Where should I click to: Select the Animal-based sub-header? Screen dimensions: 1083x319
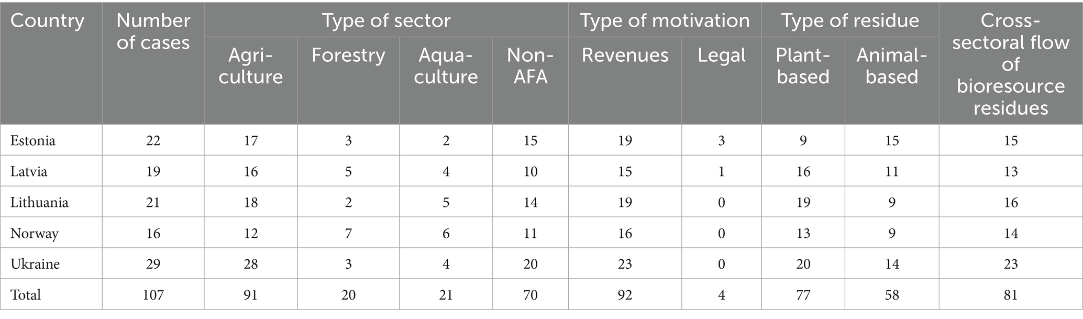pyautogui.click(x=891, y=66)
